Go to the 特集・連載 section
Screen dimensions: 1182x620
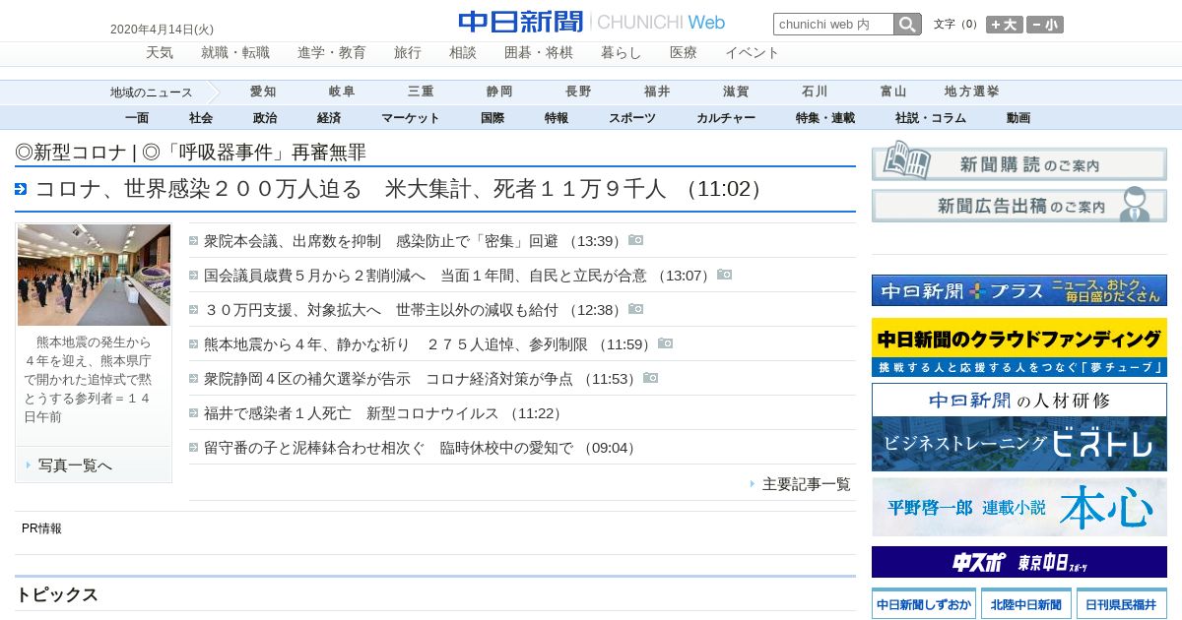[825, 118]
